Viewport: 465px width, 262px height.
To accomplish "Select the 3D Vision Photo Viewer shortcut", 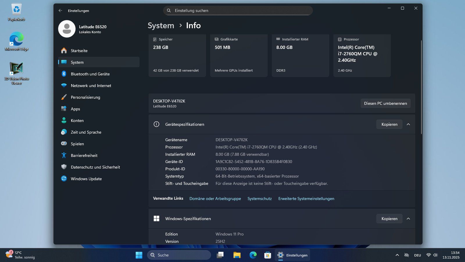I will coord(17,73).
